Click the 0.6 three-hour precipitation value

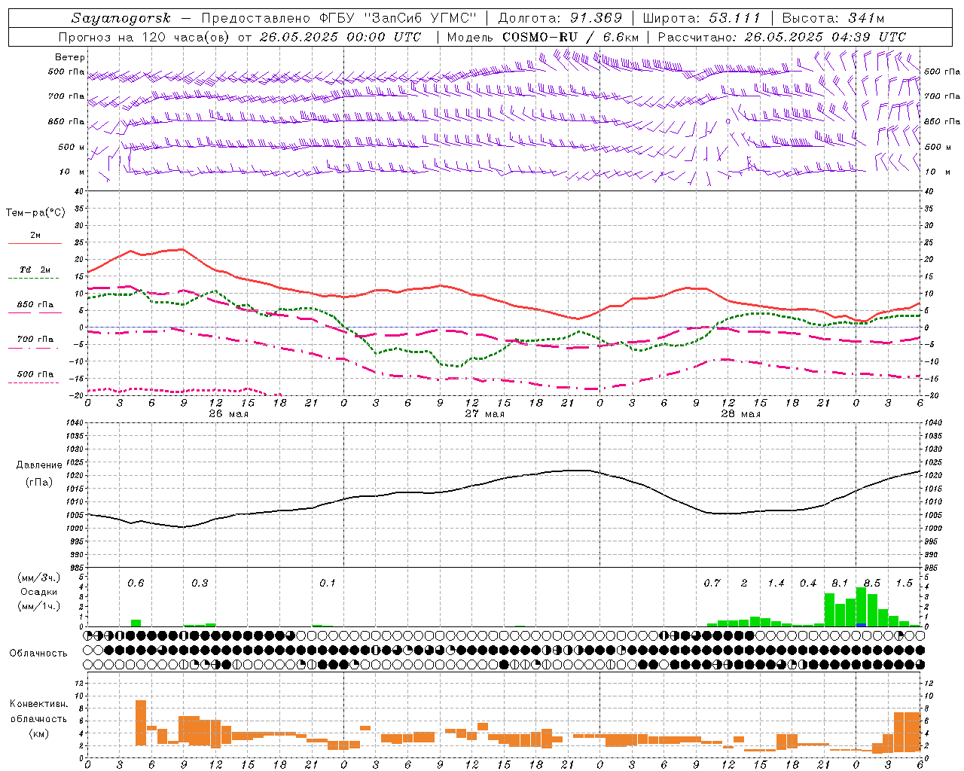tap(136, 584)
